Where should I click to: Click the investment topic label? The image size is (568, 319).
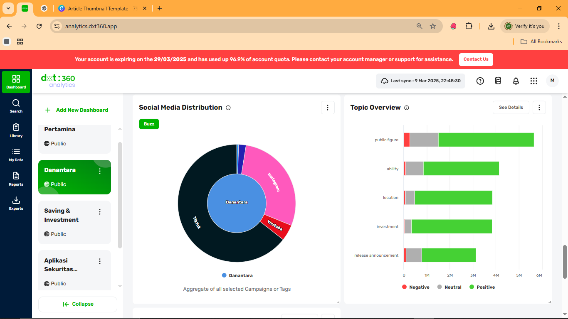387,227
